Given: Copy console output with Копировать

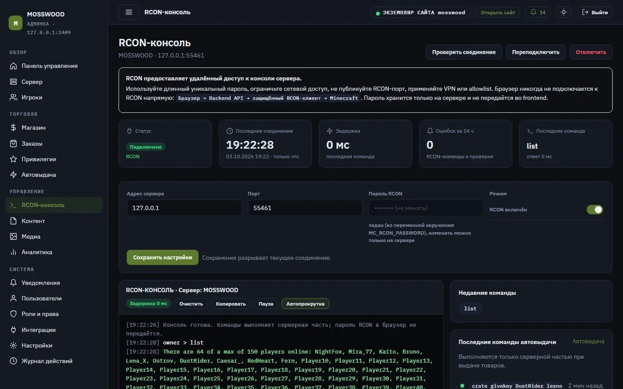Looking at the screenshot, I should (231, 304).
